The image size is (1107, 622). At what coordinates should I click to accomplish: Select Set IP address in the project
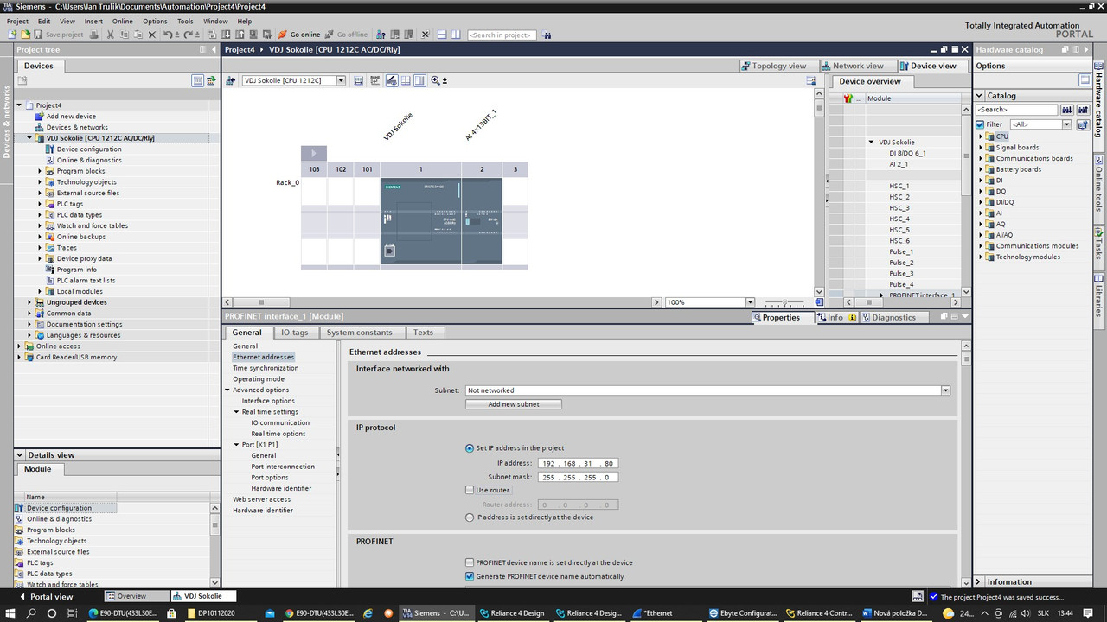tap(470, 448)
